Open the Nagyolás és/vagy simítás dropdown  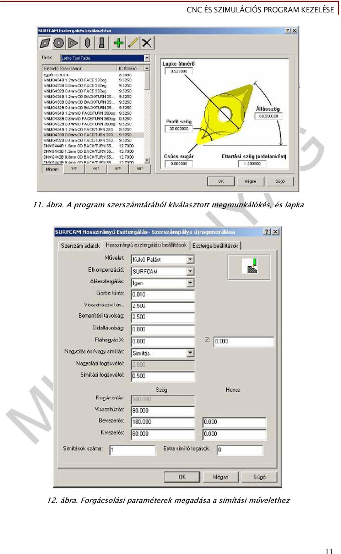[190, 353]
